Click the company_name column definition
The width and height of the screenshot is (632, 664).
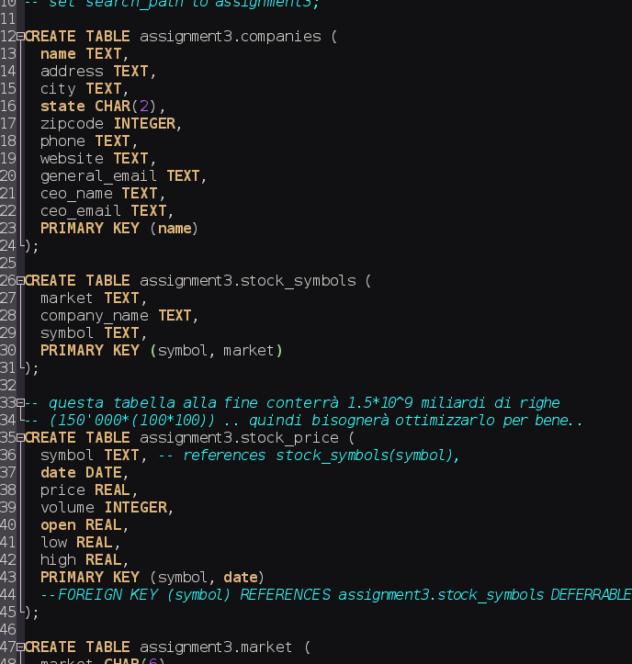(119, 316)
